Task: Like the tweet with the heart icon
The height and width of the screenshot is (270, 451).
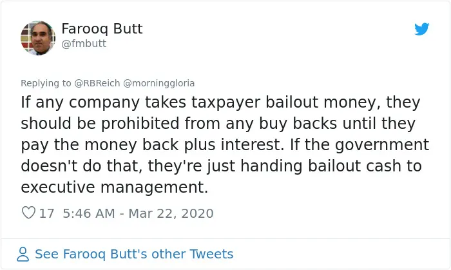Action: (x=28, y=213)
